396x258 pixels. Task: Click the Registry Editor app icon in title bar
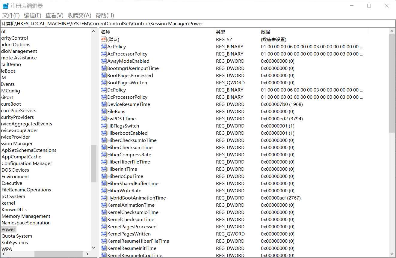pyautogui.click(x=6, y=6)
